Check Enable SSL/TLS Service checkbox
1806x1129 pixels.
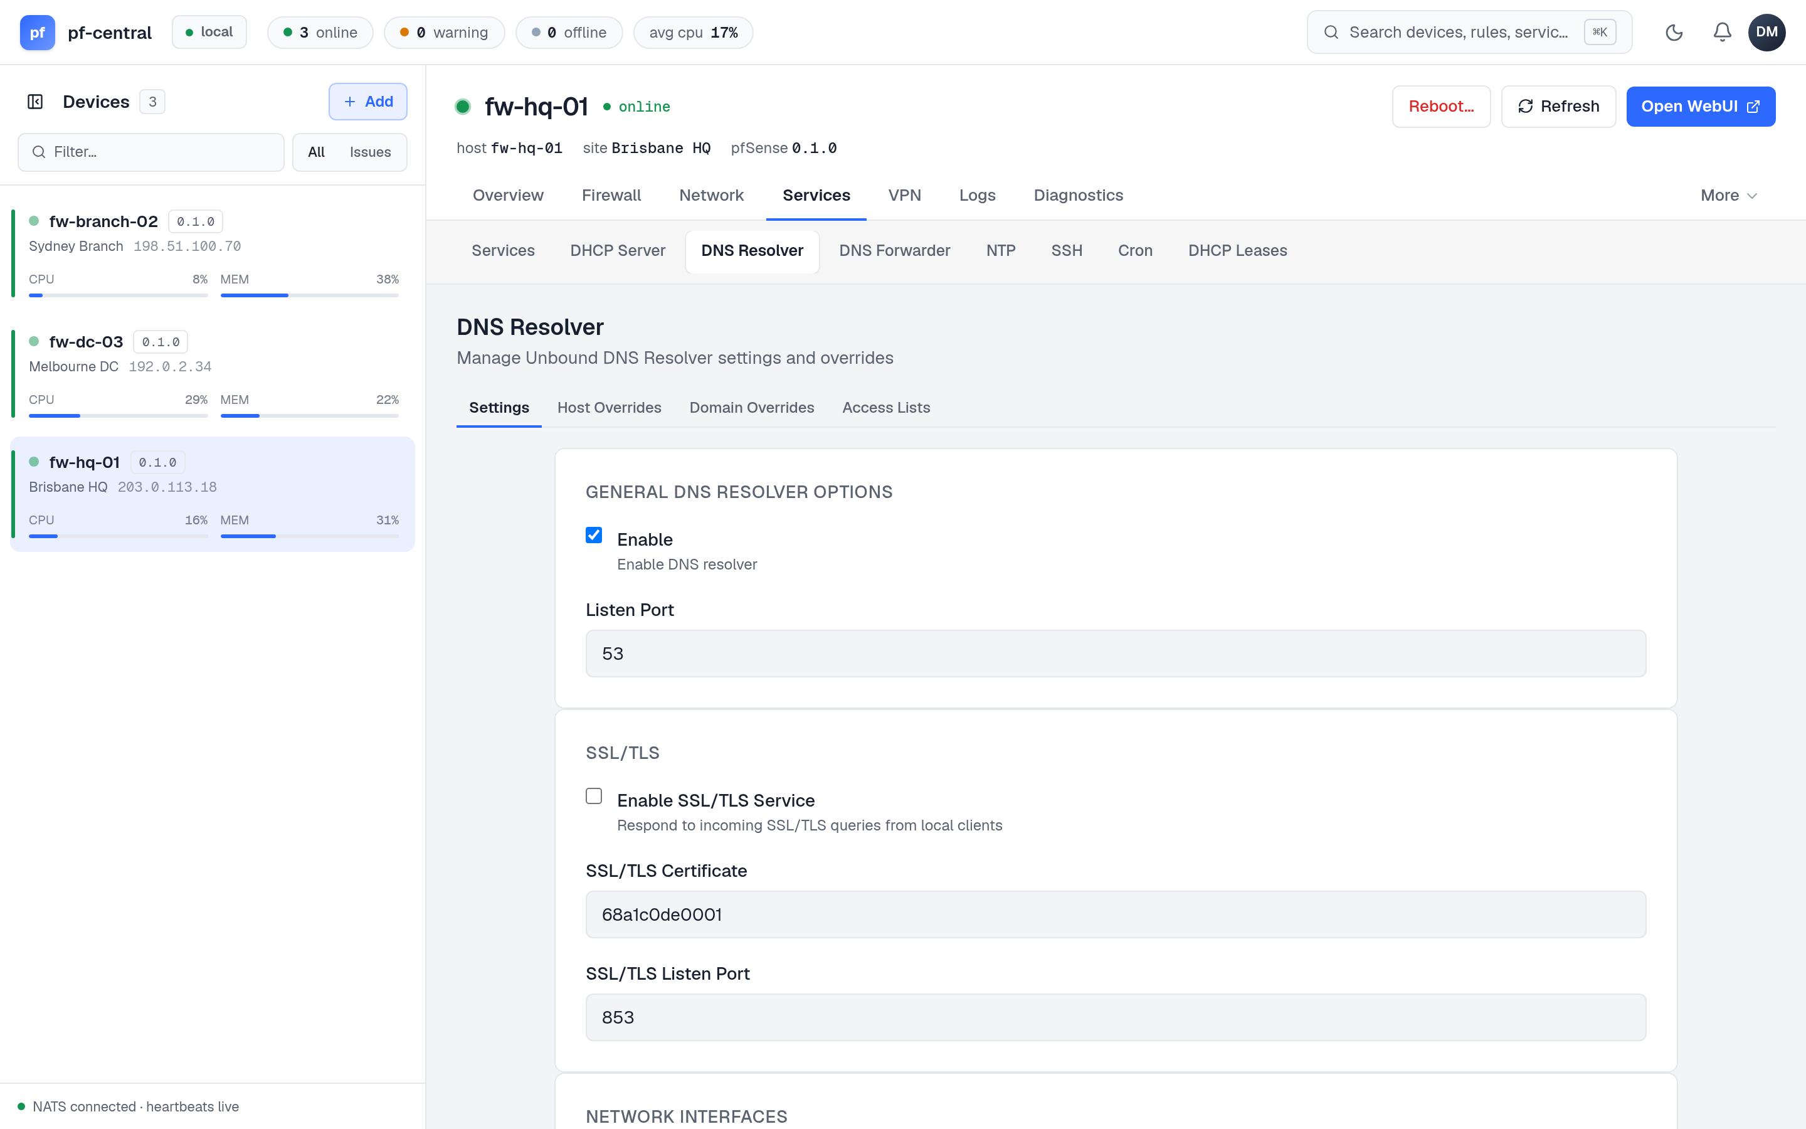pos(594,796)
